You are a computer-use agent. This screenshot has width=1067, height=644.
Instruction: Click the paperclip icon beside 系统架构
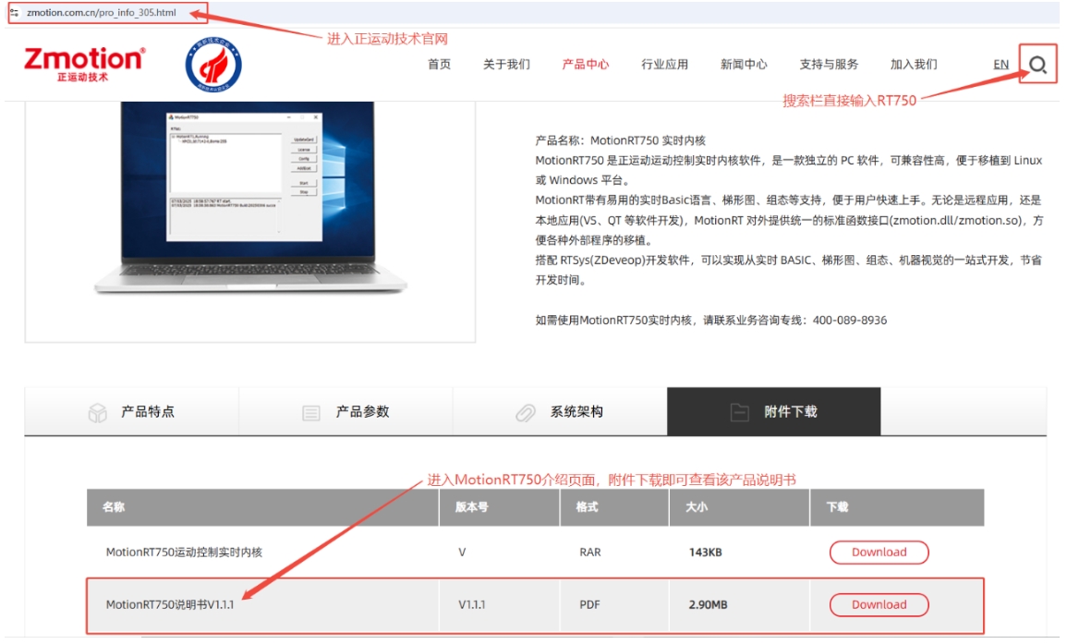pos(526,412)
